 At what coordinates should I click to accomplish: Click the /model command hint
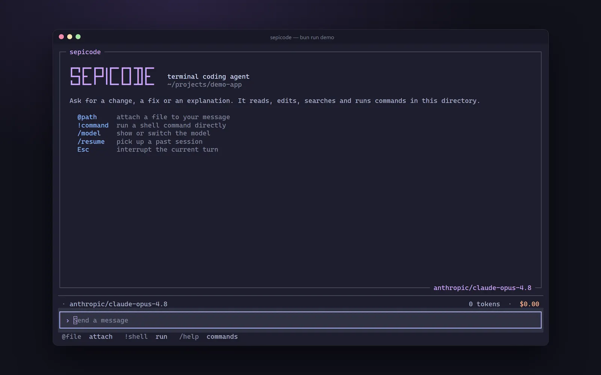click(x=89, y=133)
